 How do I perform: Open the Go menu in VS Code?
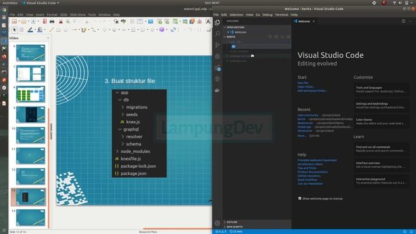coord(258,15)
